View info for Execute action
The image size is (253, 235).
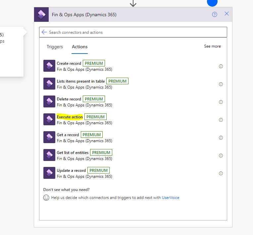click(221, 120)
